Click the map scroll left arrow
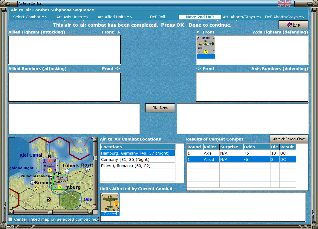The width and height of the screenshot is (318, 229). coord(11,212)
